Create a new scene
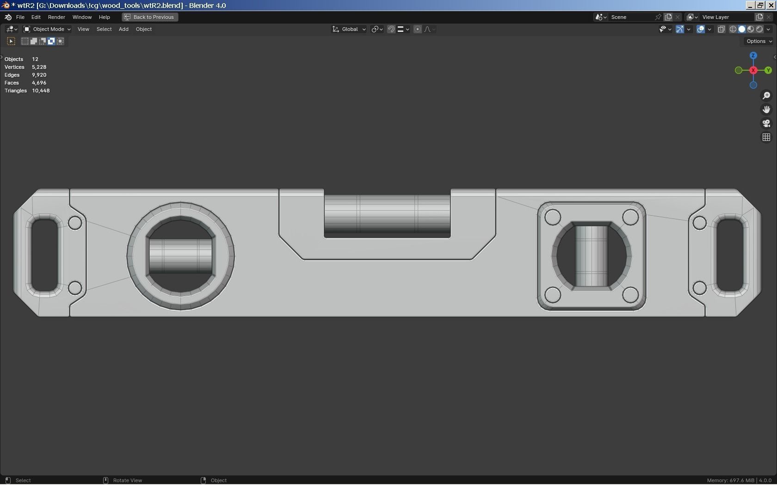777x485 pixels. pyautogui.click(x=668, y=17)
